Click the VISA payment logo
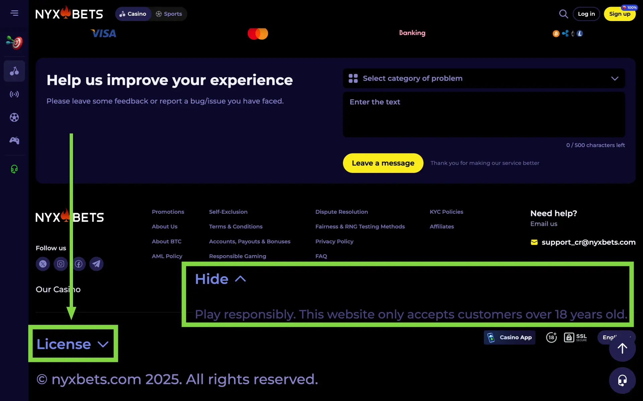Viewport: 643px width, 401px height. (103, 33)
